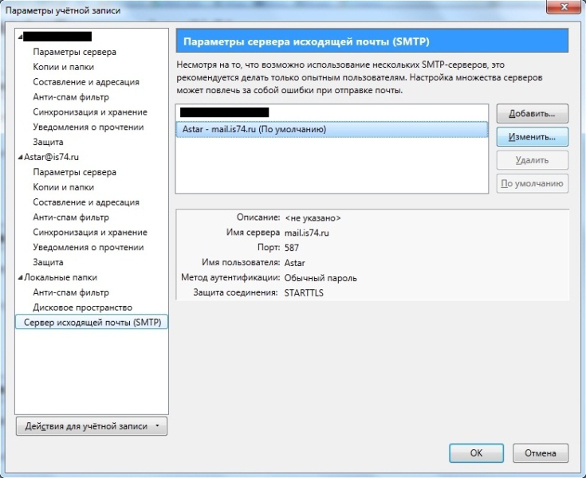Select Сервер исходящей почты (SMTP) item
The width and height of the screenshot is (586, 478).
92,323
